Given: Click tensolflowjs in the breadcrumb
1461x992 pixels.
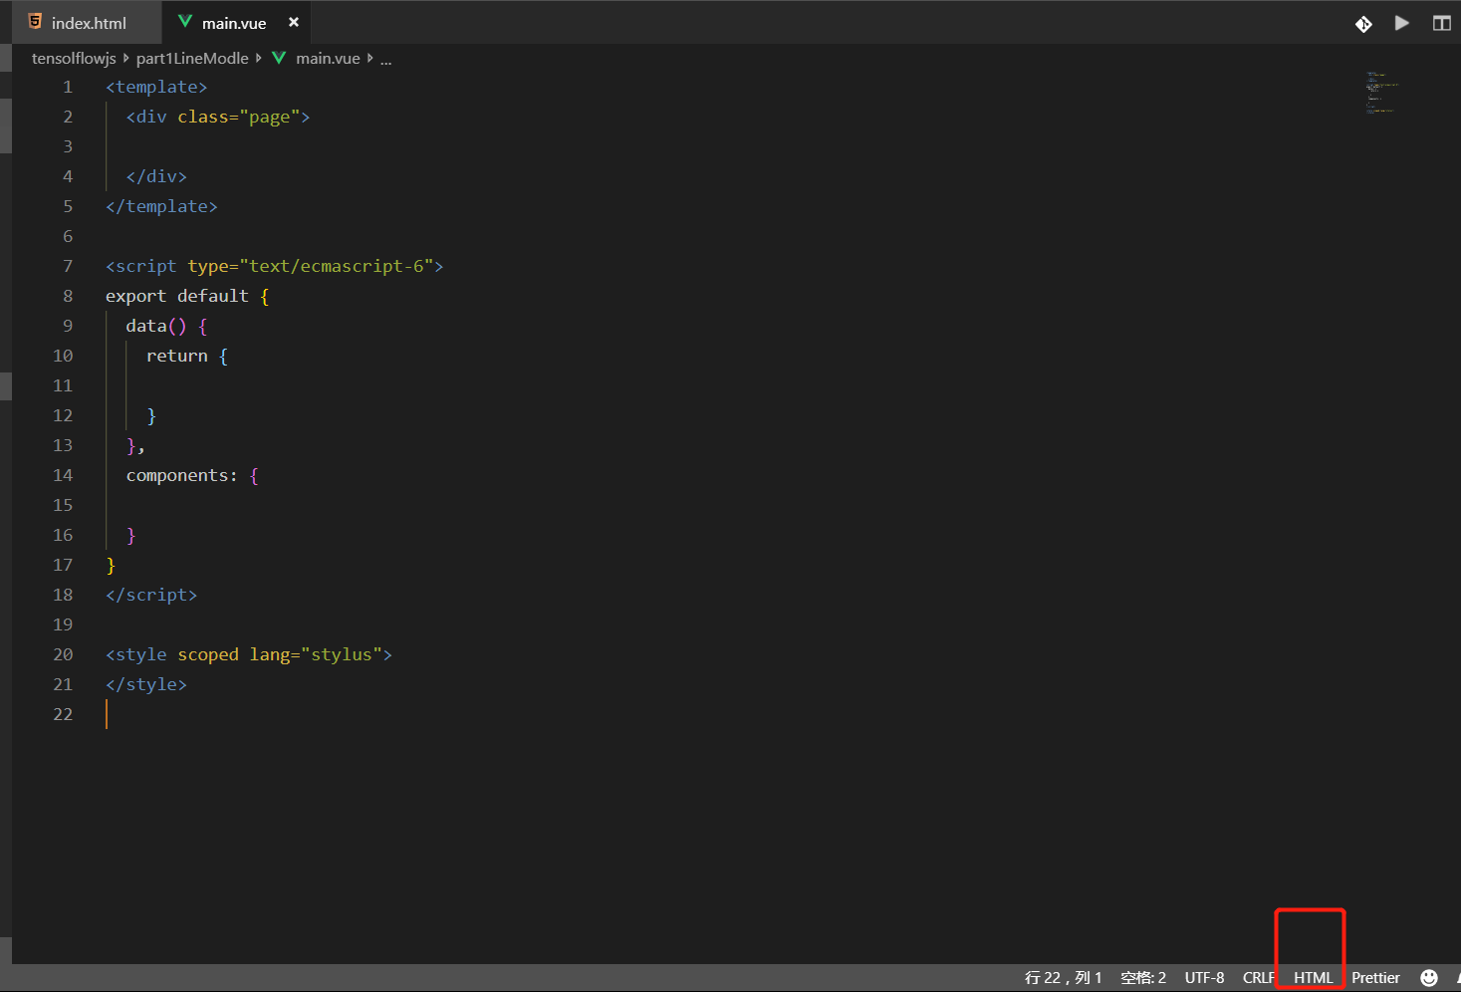Looking at the screenshot, I should 74,58.
